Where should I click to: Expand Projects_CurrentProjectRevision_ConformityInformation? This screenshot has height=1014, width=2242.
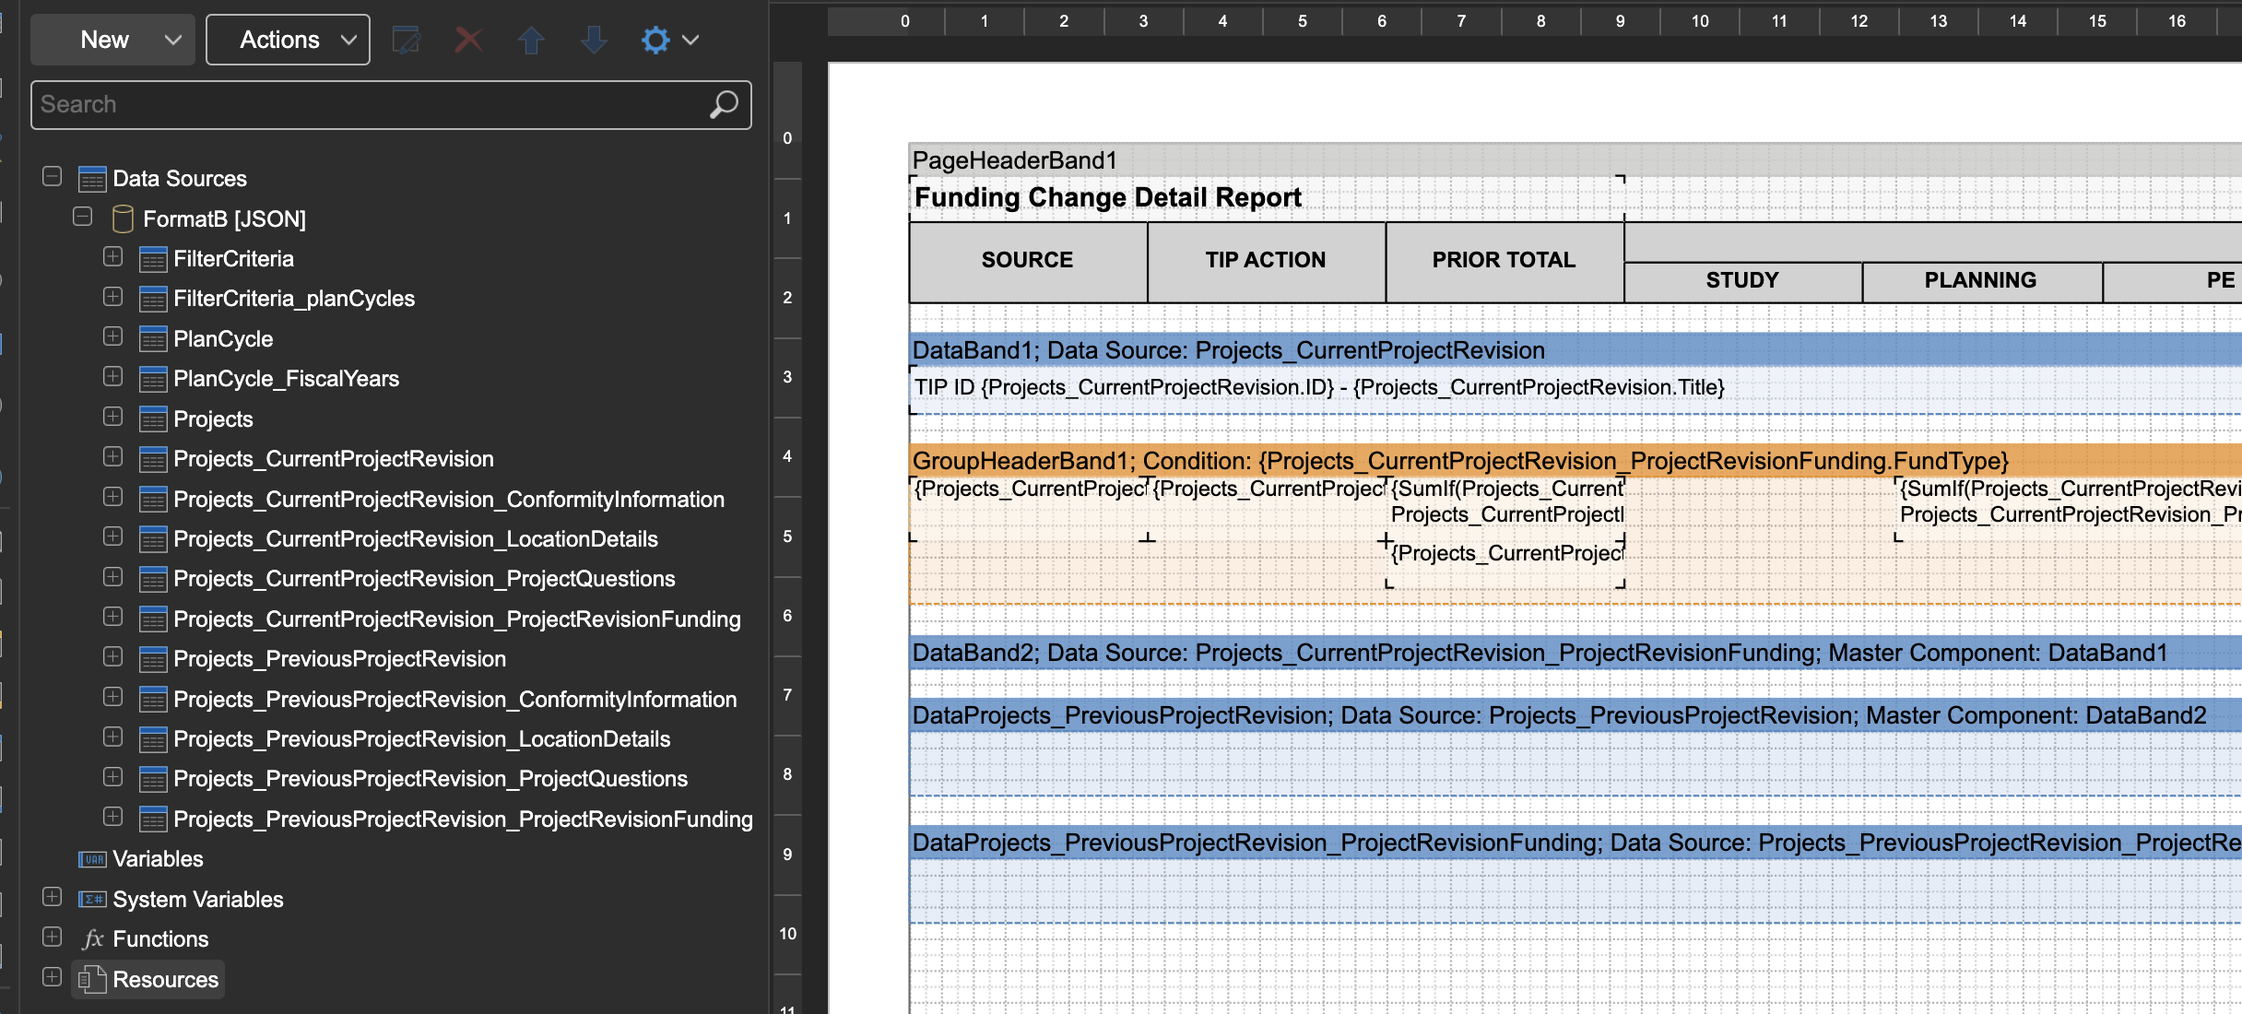pyautogui.click(x=113, y=497)
